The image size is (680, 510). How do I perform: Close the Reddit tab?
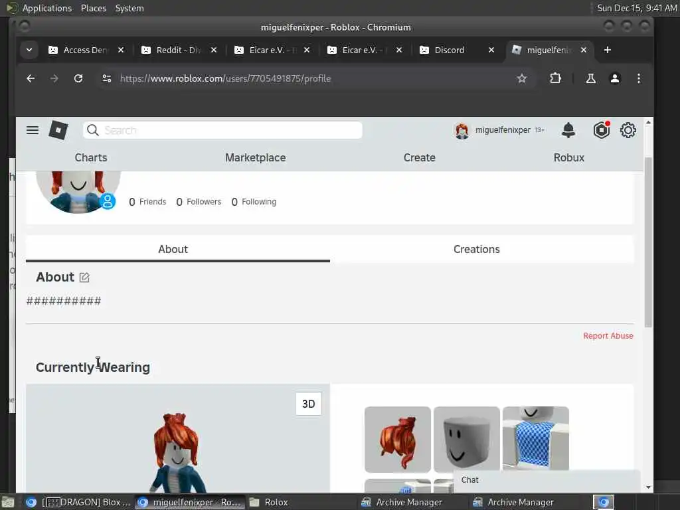tap(214, 50)
